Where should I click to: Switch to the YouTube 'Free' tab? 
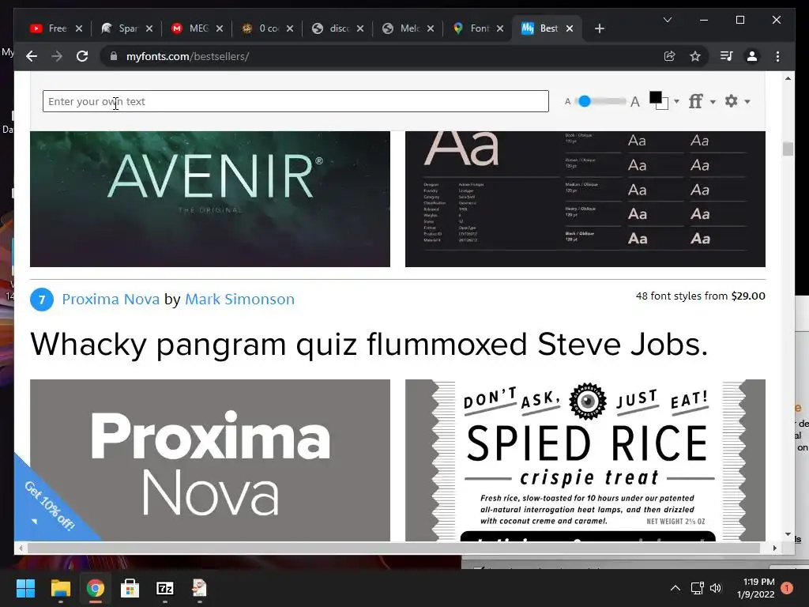[x=50, y=28]
